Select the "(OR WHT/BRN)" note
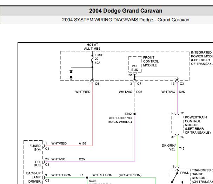The height and width of the screenshot is (184, 213). pos(130,175)
